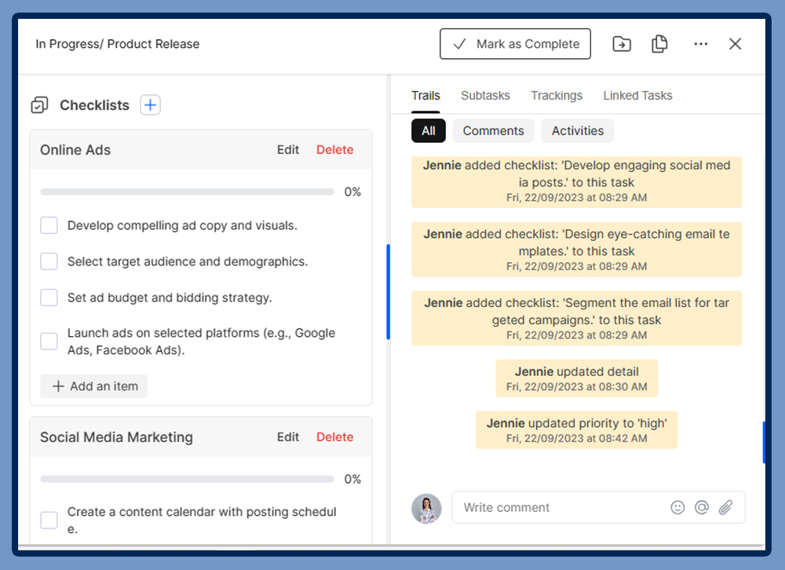Image resolution: width=785 pixels, height=570 pixels.
Task: Open the emoji picker in the comment box
Action: [677, 507]
